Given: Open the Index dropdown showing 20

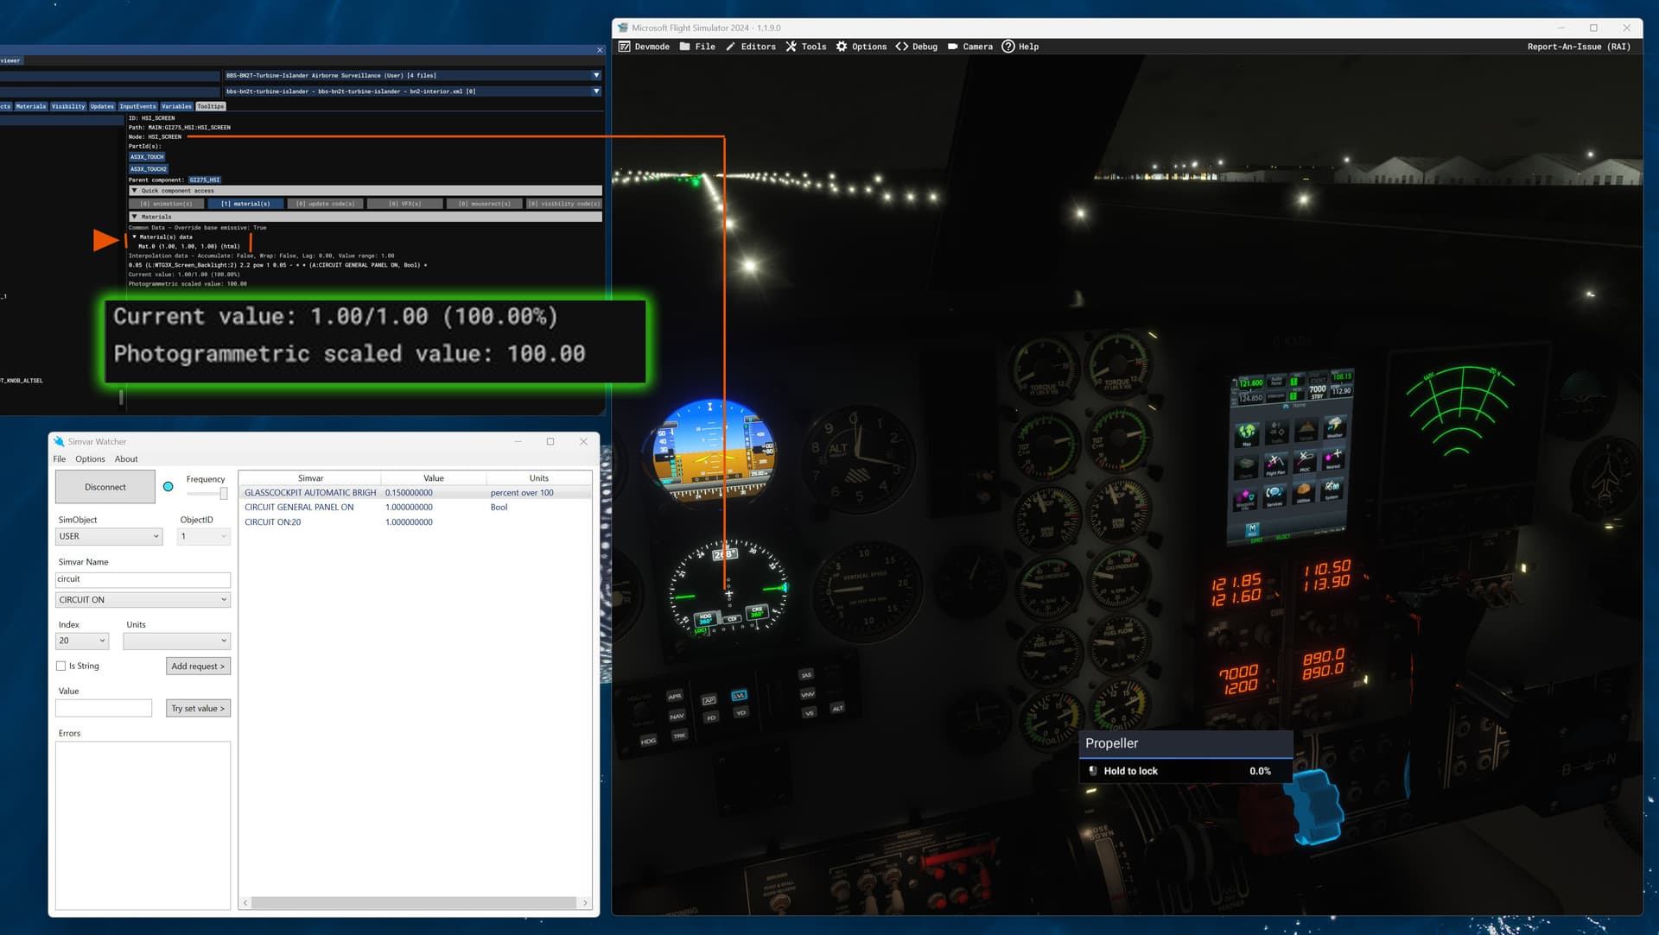Looking at the screenshot, I should pos(82,641).
